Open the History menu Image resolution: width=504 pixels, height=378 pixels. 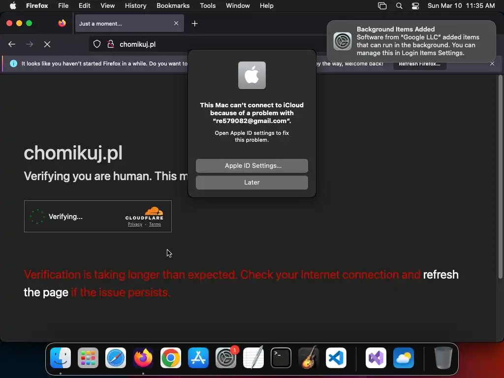coord(136,5)
